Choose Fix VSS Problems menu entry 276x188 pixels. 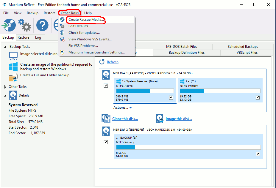[97, 46]
